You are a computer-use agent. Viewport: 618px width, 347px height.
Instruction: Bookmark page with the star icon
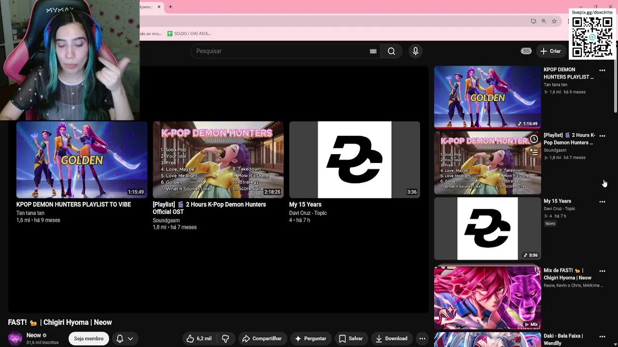click(554, 21)
